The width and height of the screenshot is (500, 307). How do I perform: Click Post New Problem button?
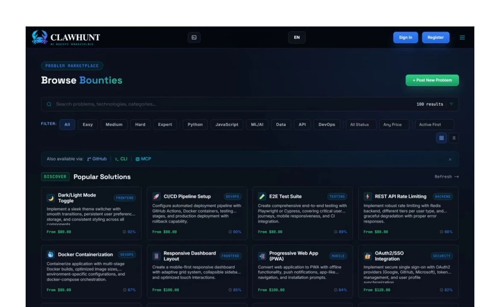pos(432,80)
